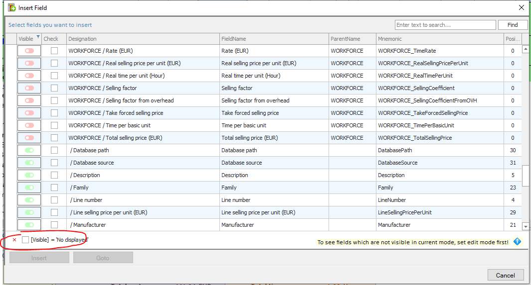
Task: Turn off visibility for / Manufacturer
Action: tap(29, 225)
